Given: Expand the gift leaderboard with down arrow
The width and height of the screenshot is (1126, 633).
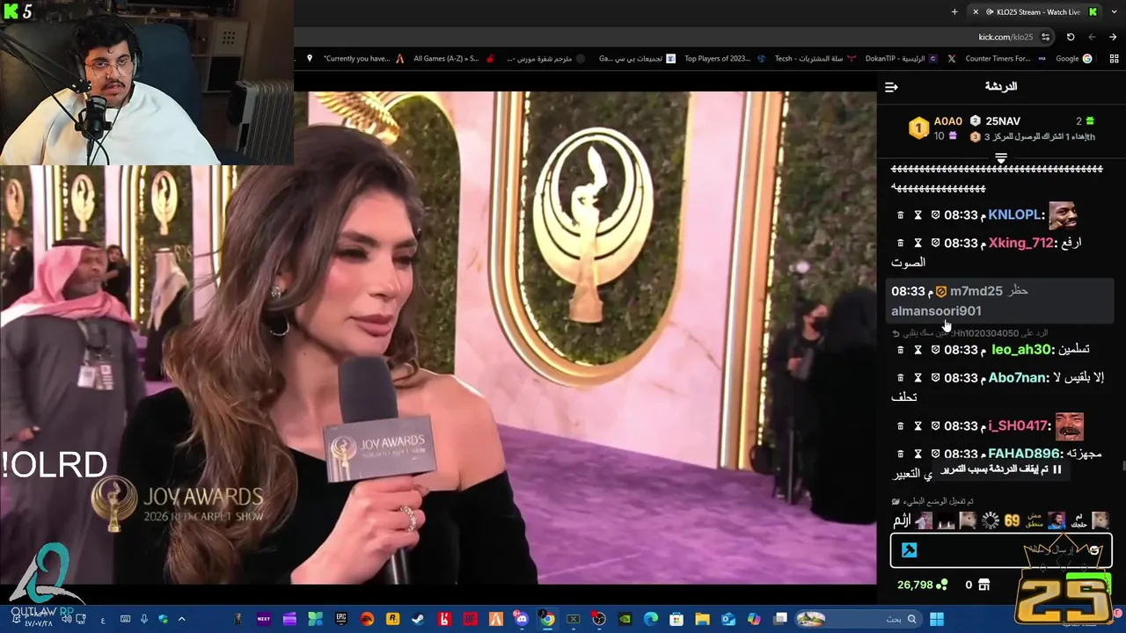Looking at the screenshot, I should pos(1001,158).
